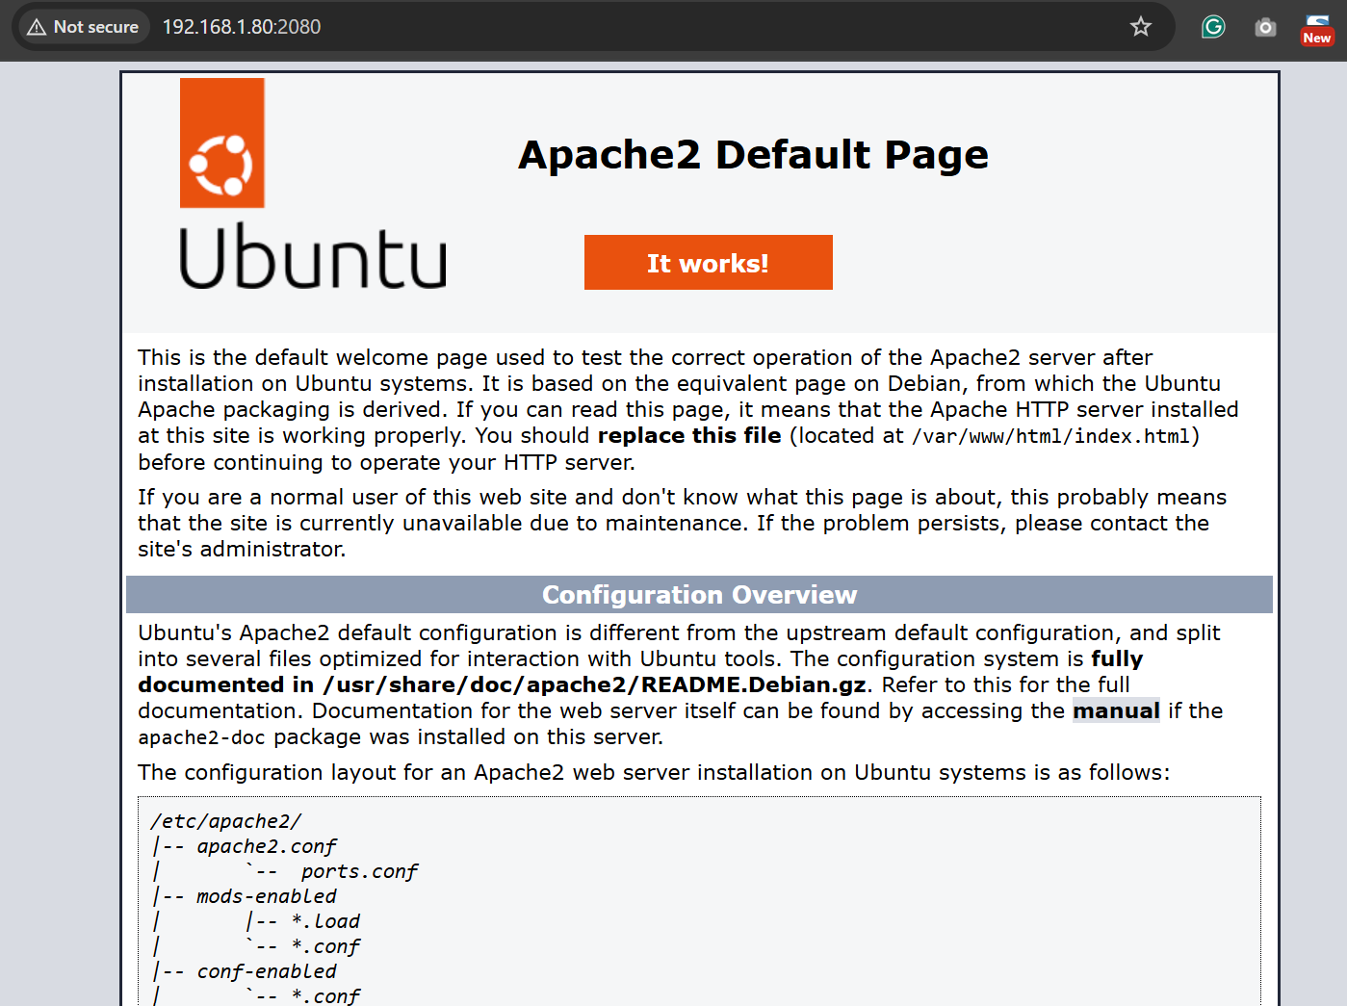This screenshot has height=1006, width=1347.
Task: Click the camera screenshot extension icon
Action: (x=1265, y=27)
